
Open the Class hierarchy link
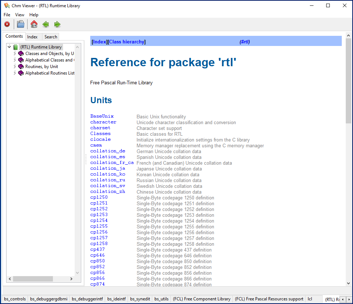pos(126,42)
